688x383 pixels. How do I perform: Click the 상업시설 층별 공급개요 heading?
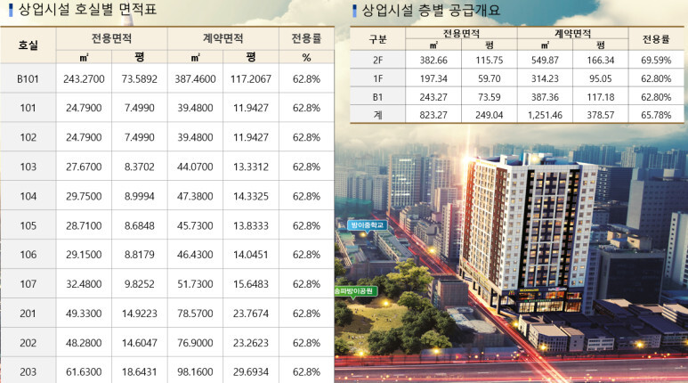pyautogui.click(x=431, y=10)
